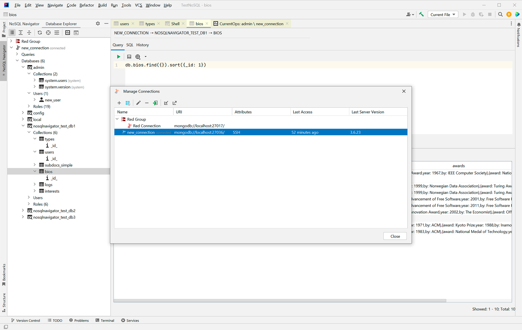Screen dimensions: 522x330
Task: Run the query with green play button
Action: [119, 57]
